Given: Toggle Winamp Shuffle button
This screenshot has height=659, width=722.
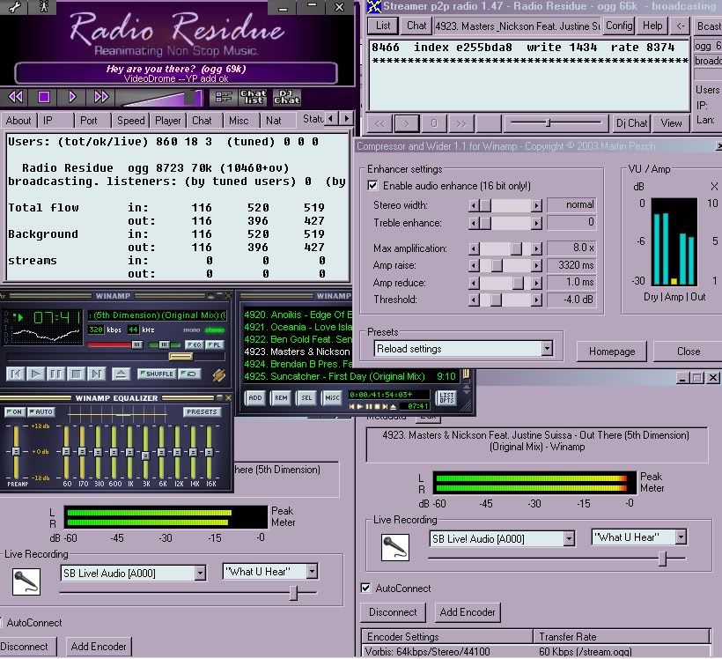Looking at the screenshot, I should pos(156,374).
